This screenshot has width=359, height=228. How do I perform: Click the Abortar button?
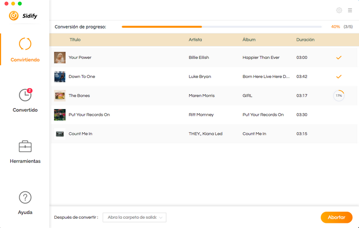(336, 217)
